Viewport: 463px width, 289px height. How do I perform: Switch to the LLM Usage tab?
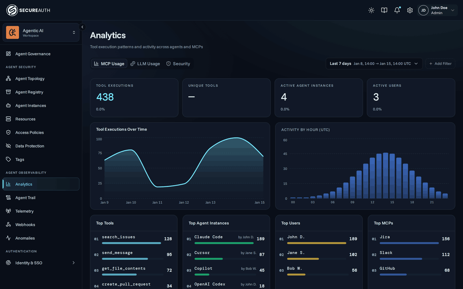coord(145,64)
